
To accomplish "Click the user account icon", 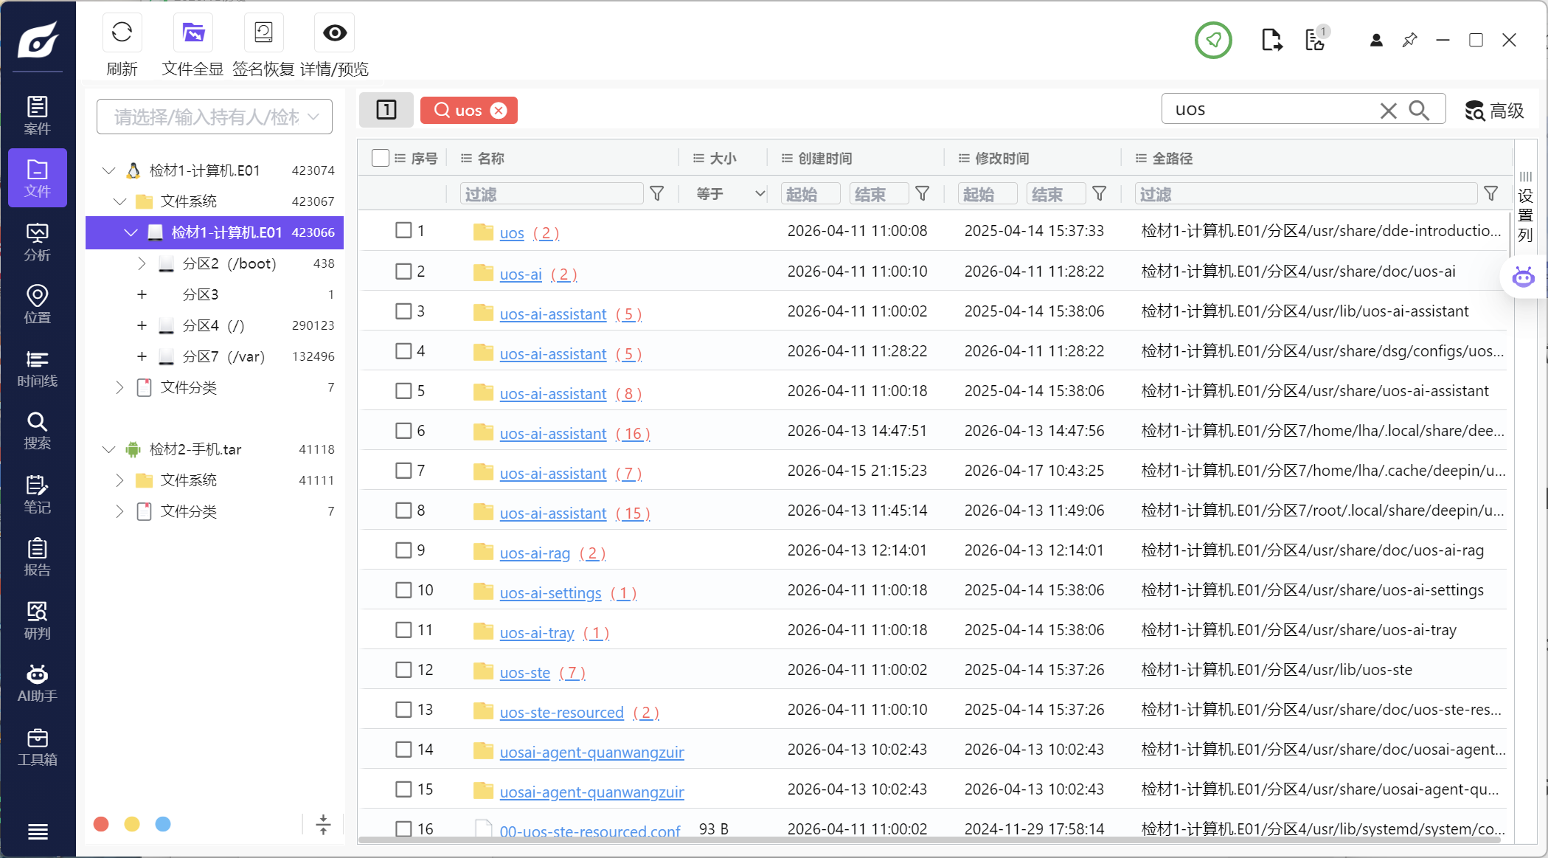I will (1376, 40).
